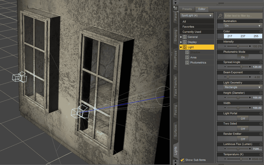Switch the Light Portal toggle off state
Screen dimensions: 264x165
(x=243, y=118)
